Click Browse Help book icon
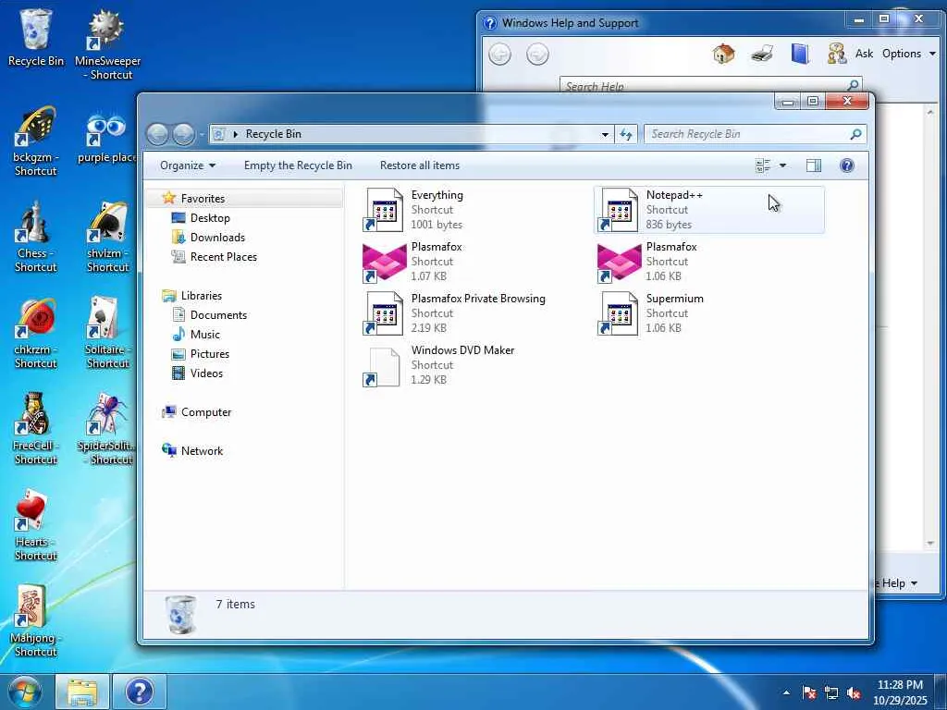Screen dimensions: 947x710 800,54
